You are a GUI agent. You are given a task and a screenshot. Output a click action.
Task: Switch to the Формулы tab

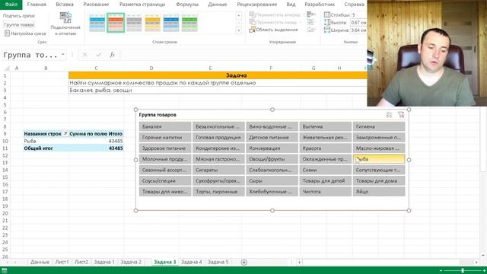(187, 5)
